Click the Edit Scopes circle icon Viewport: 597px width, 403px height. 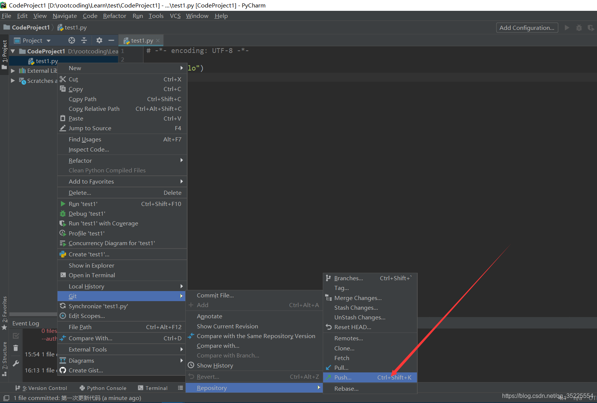(x=63, y=316)
